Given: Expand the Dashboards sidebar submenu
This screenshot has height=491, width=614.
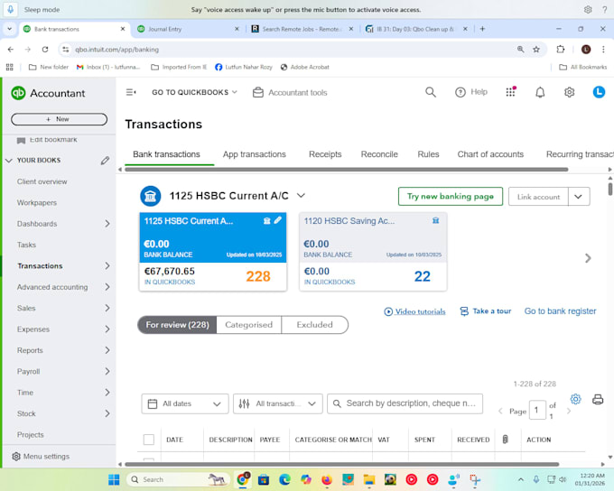Looking at the screenshot, I should tap(107, 224).
